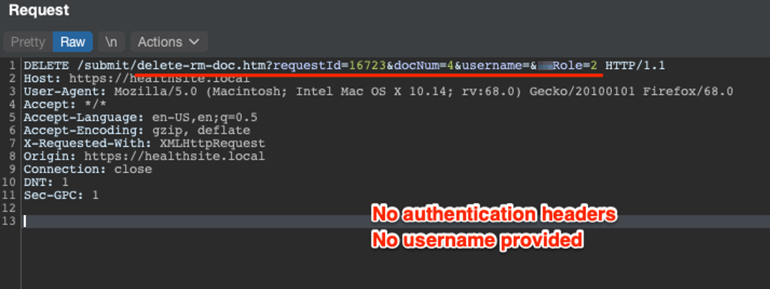Image resolution: width=770 pixels, height=289 pixels.
Task: Place cursor after the empty username= parameter
Action: (x=530, y=65)
